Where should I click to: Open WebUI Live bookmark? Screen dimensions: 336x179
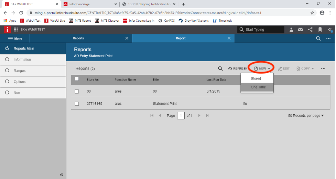[x=55, y=21]
